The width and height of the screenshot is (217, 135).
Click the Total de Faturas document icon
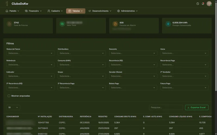click(x=9, y=24)
